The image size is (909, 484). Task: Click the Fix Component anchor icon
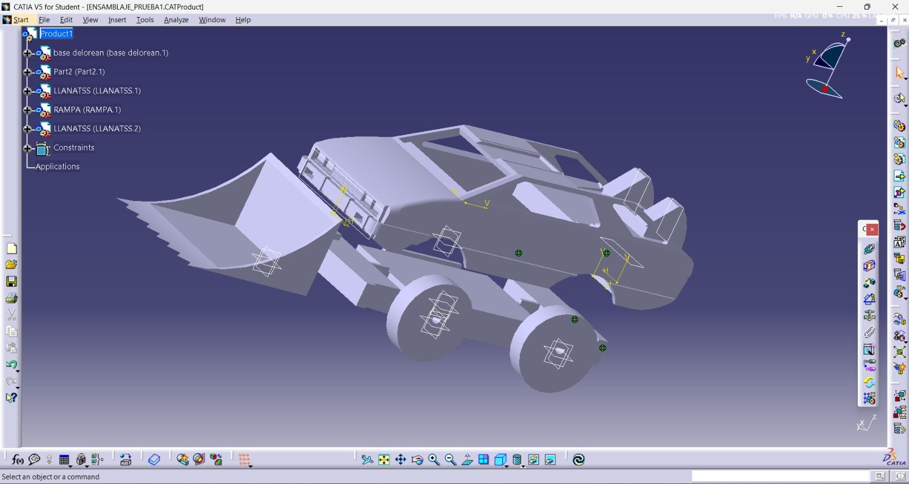(869, 315)
